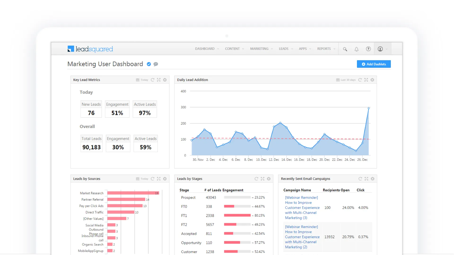Expand Leads by Stages to fullscreen

(262, 179)
